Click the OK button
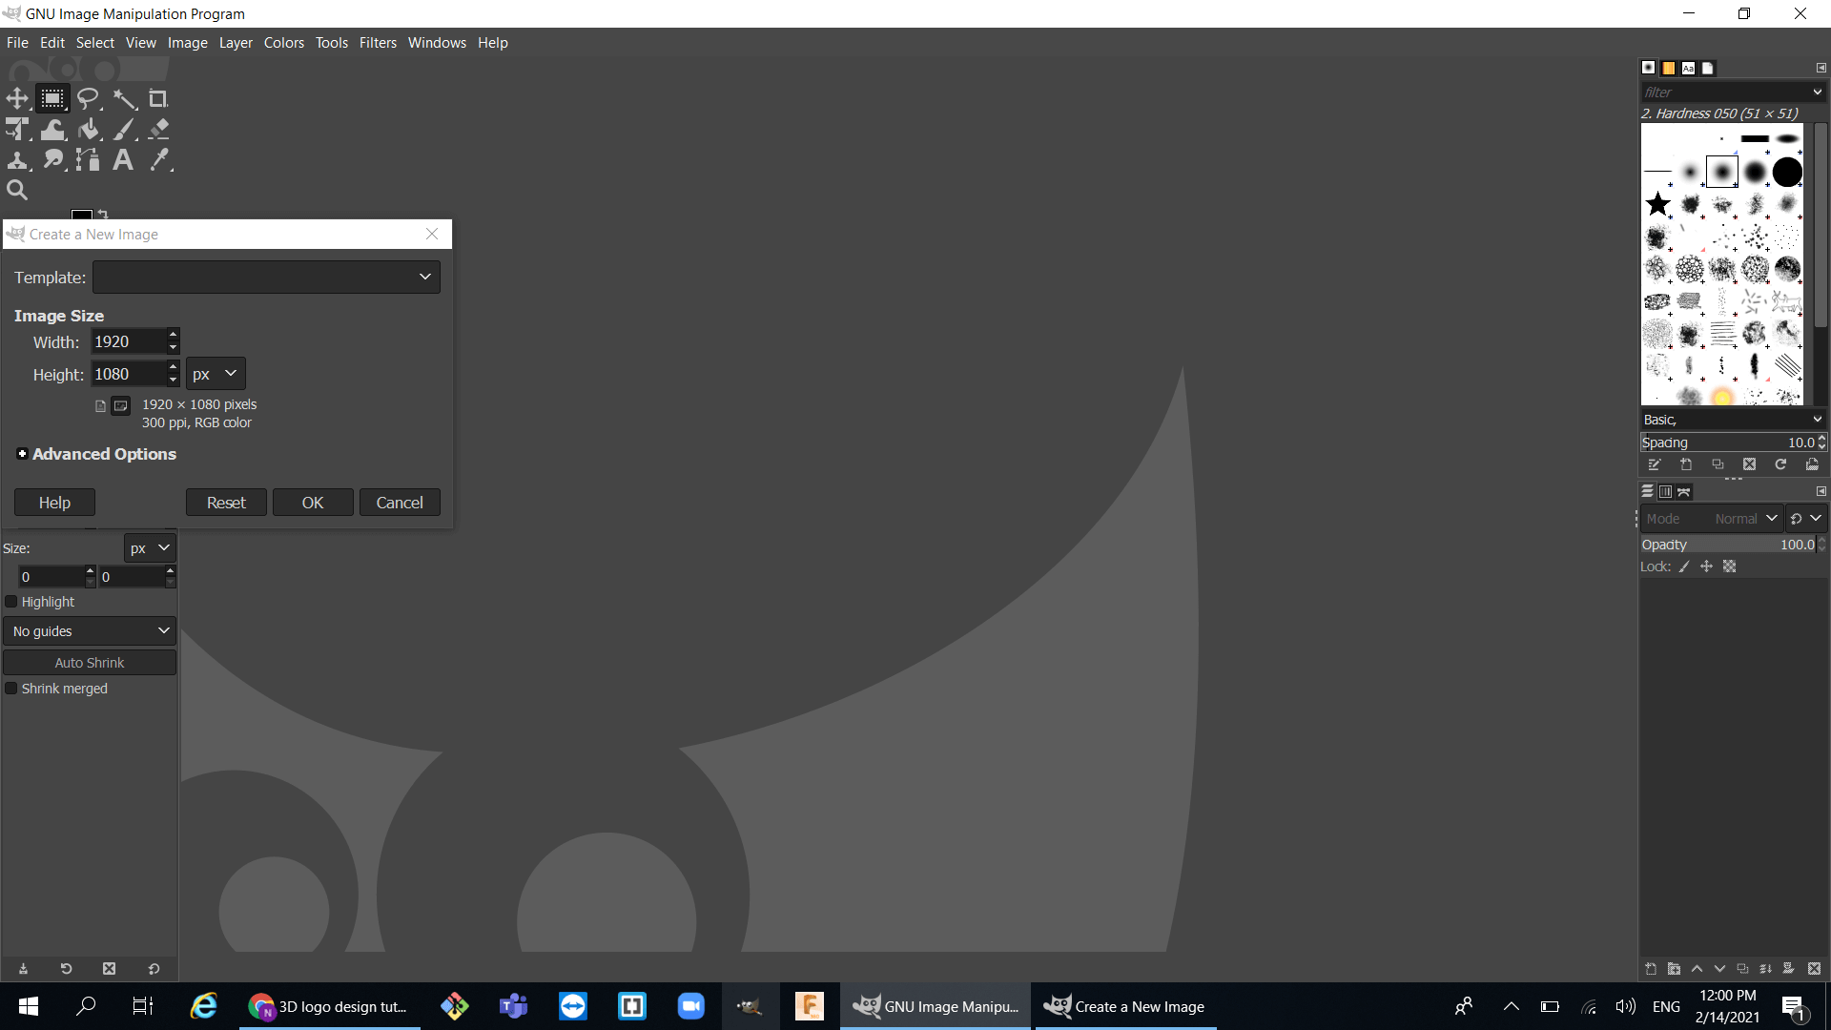The height and width of the screenshot is (1030, 1831). [313, 503]
